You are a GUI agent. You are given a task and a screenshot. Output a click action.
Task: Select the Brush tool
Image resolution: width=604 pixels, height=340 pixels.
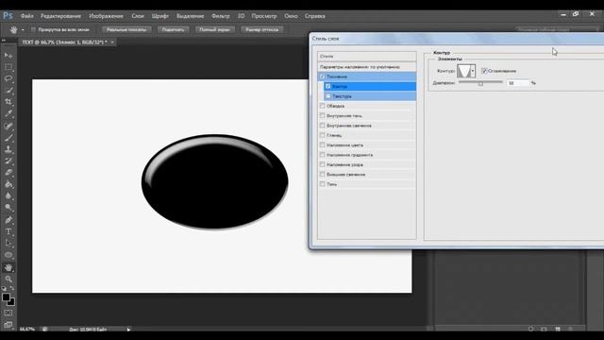tap(8, 137)
